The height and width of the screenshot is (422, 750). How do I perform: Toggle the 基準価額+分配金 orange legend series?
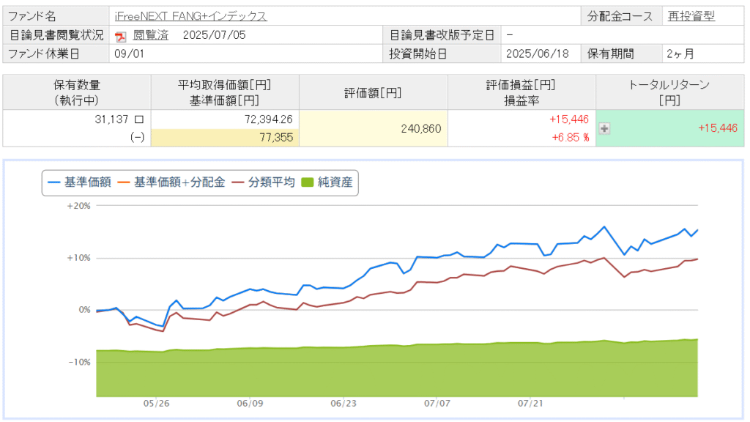point(171,182)
